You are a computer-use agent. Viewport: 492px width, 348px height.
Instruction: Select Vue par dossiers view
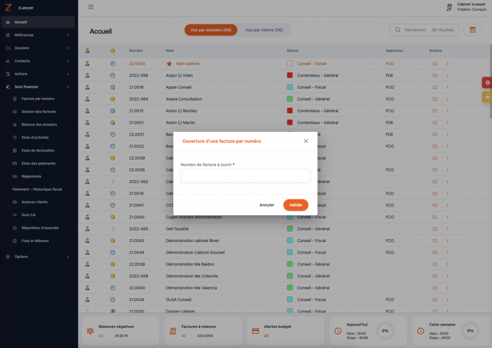211,30
